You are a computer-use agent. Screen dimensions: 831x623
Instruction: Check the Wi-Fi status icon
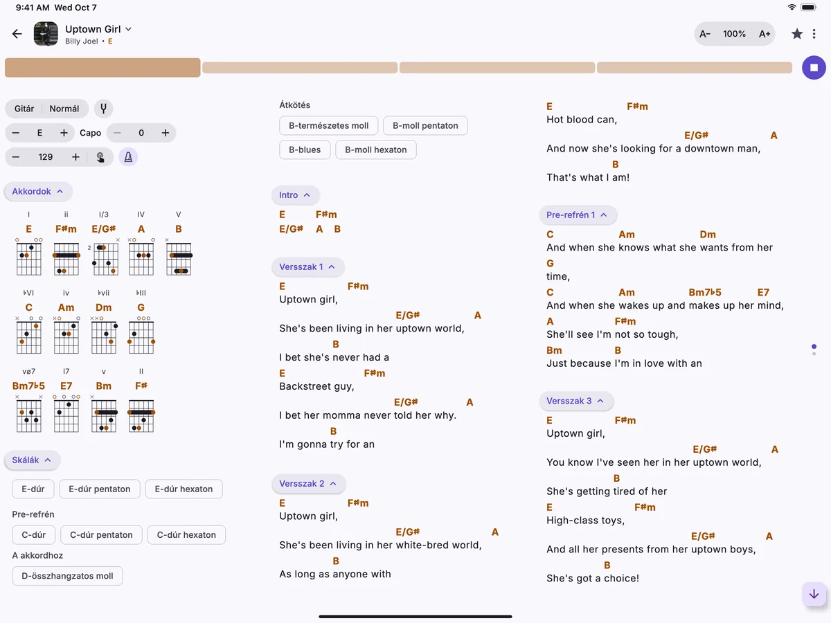[x=792, y=7]
